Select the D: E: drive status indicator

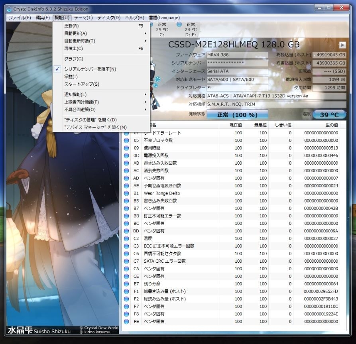click(x=190, y=29)
